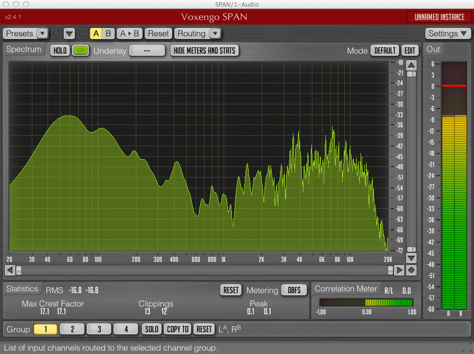Copy A state to B

pos(129,34)
